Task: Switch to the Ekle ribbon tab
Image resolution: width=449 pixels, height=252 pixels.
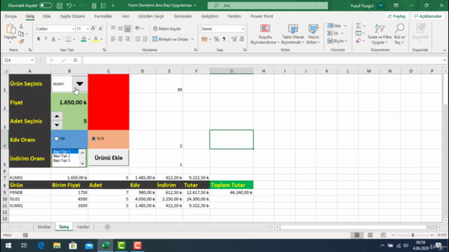Action: click(47, 16)
